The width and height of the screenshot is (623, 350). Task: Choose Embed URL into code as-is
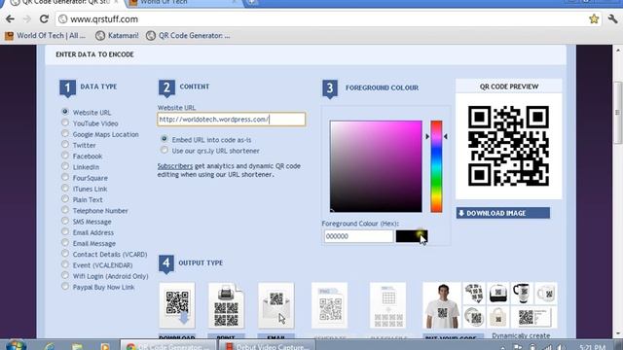[x=165, y=139]
